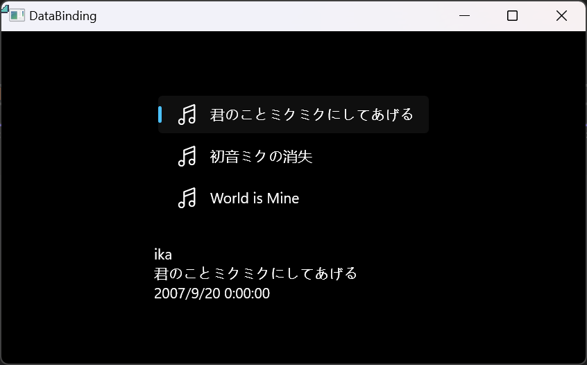This screenshot has height=365, width=587.
Task: Click the DataBinding window title text
Action: tap(63, 16)
